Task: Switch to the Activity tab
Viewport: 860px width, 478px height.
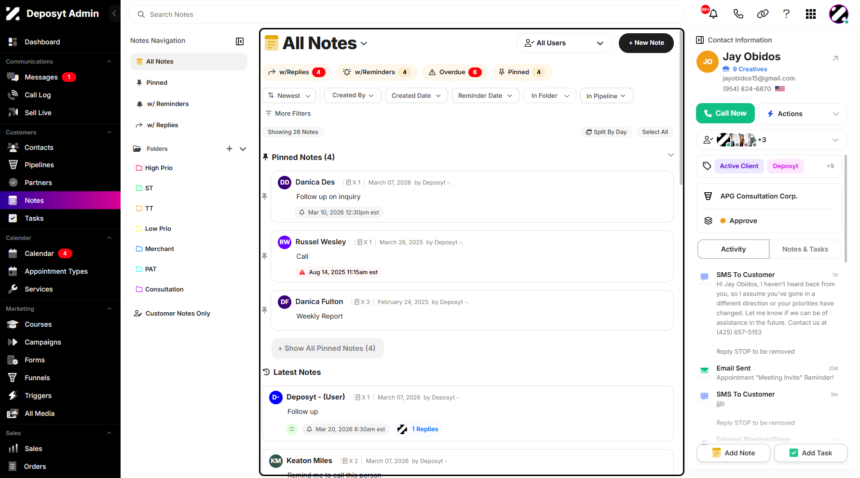Action: point(733,249)
